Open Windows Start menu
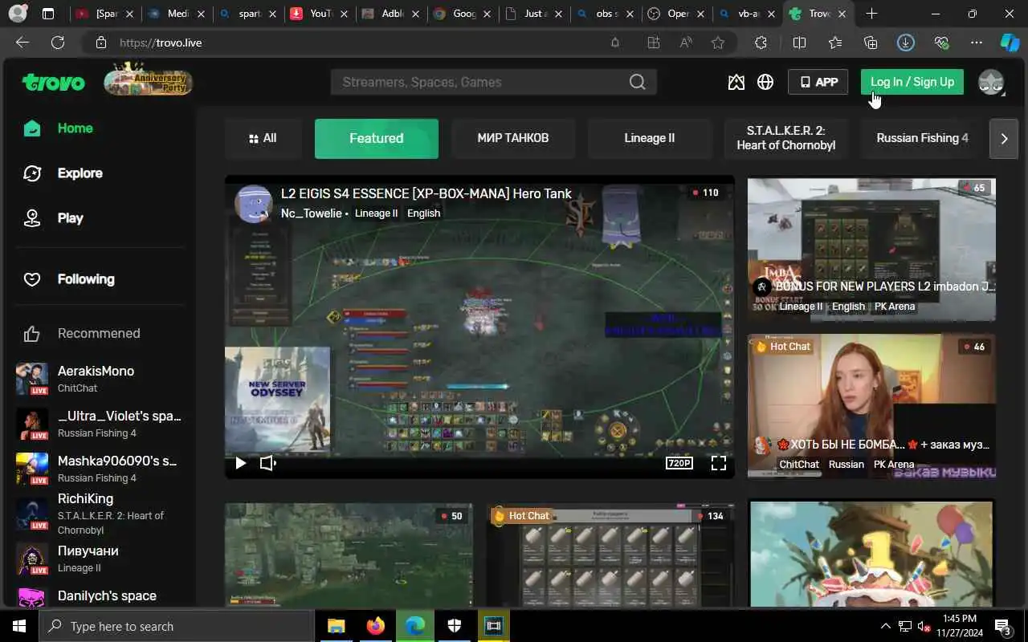The width and height of the screenshot is (1028, 642). 19,626
